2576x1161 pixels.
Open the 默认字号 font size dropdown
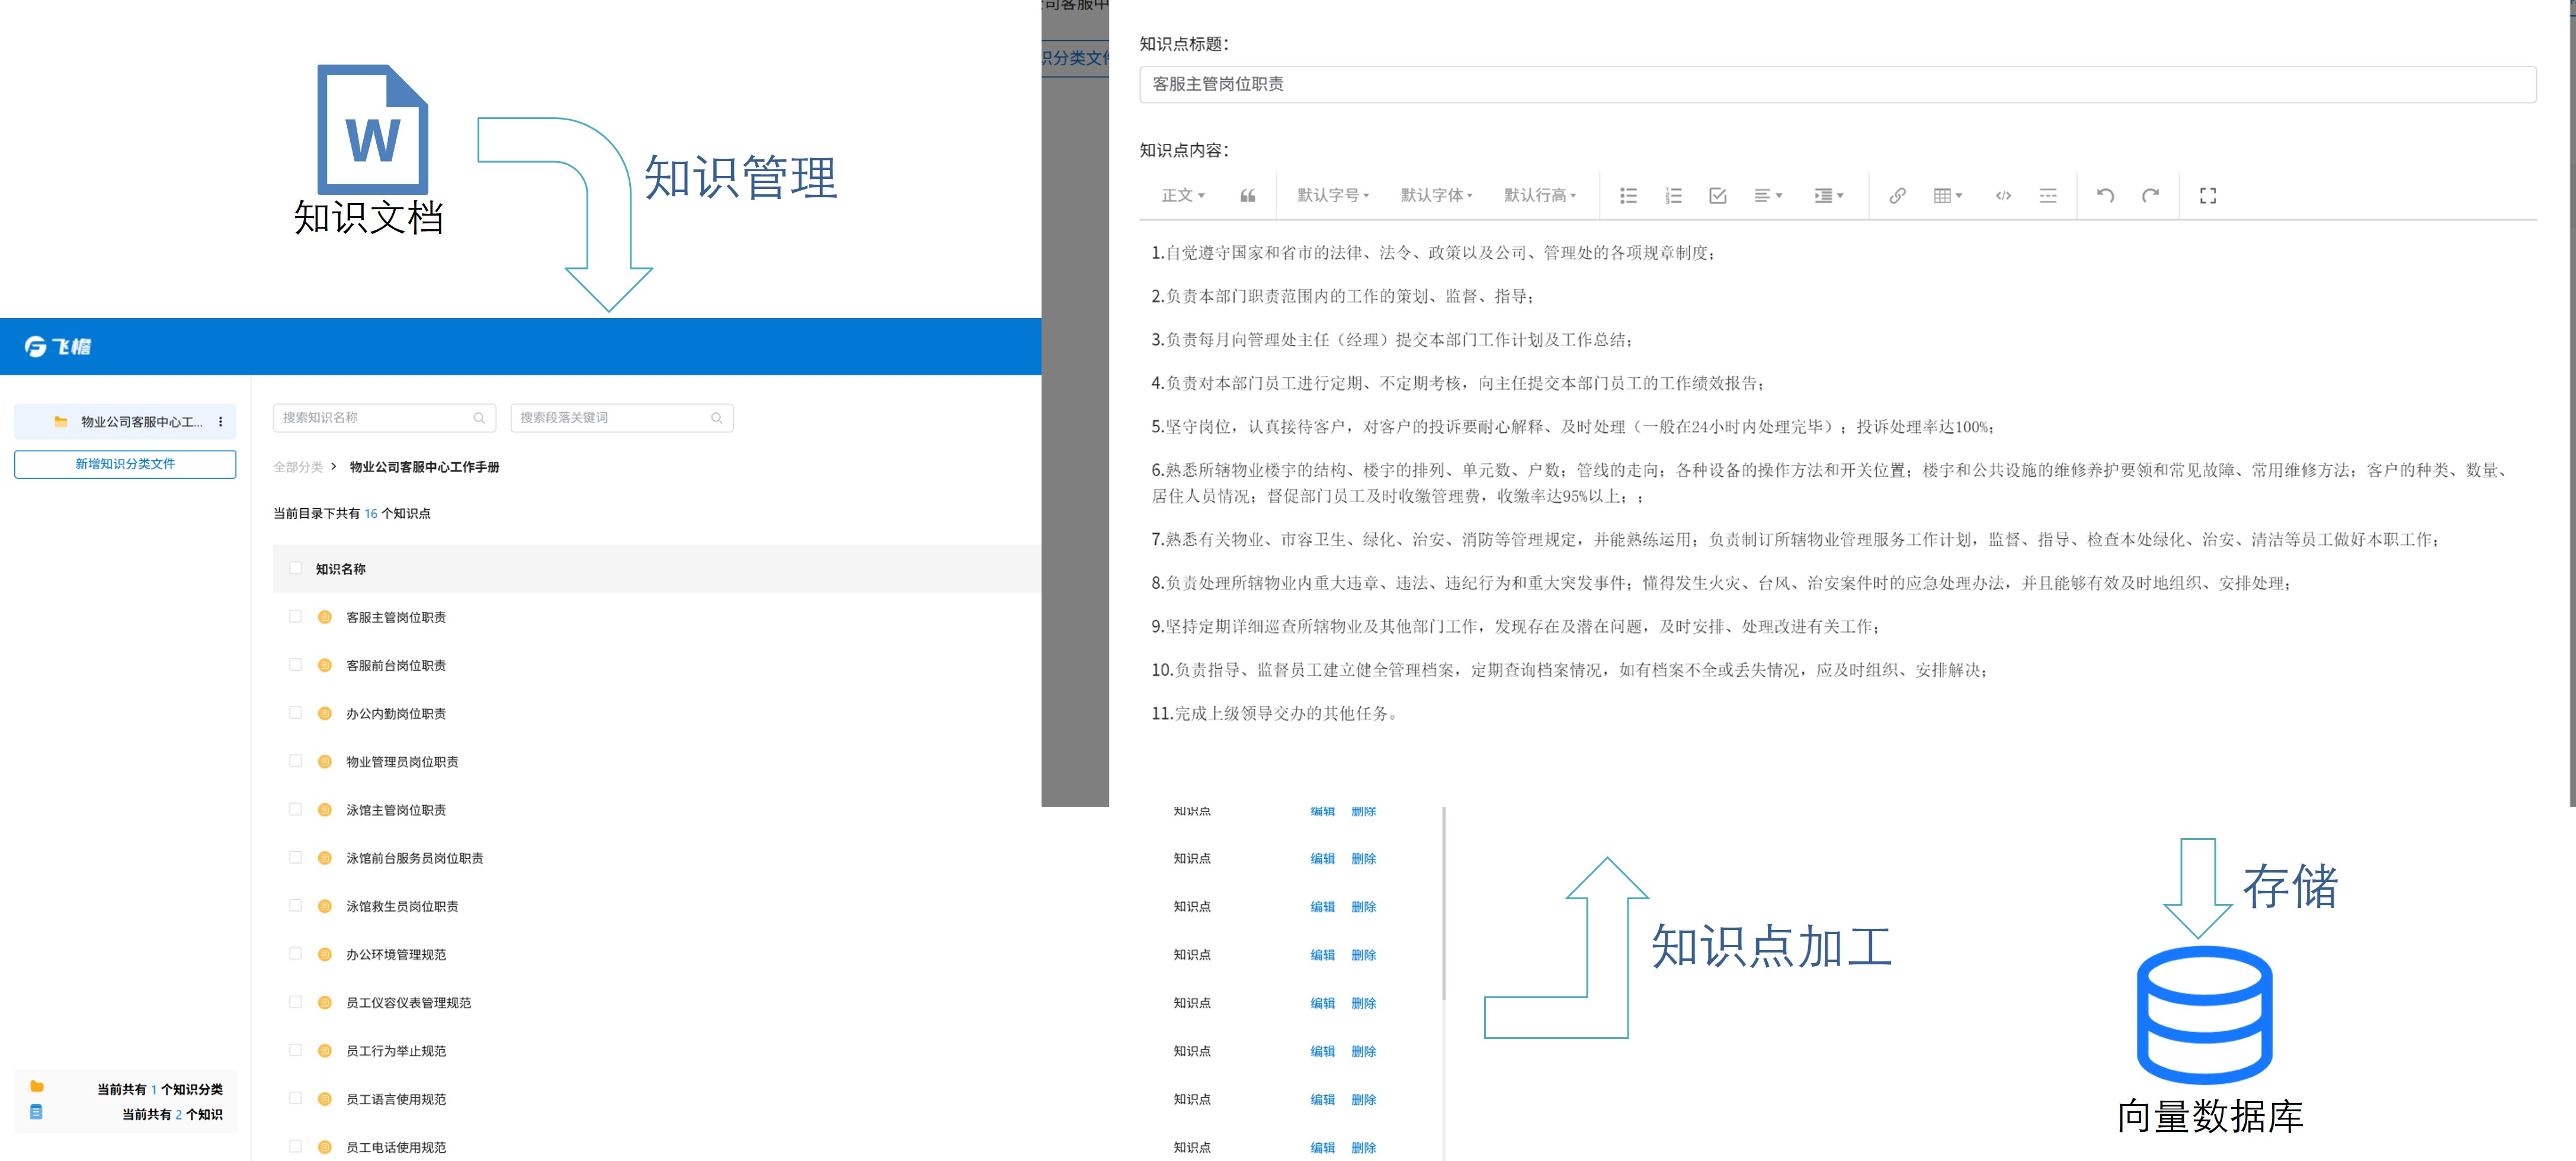tap(1331, 195)
